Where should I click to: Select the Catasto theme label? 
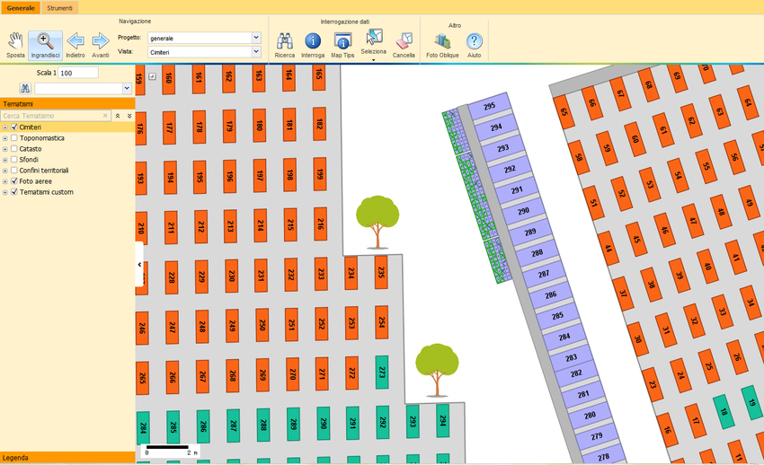pyautogui.click(x=31, y=149)
